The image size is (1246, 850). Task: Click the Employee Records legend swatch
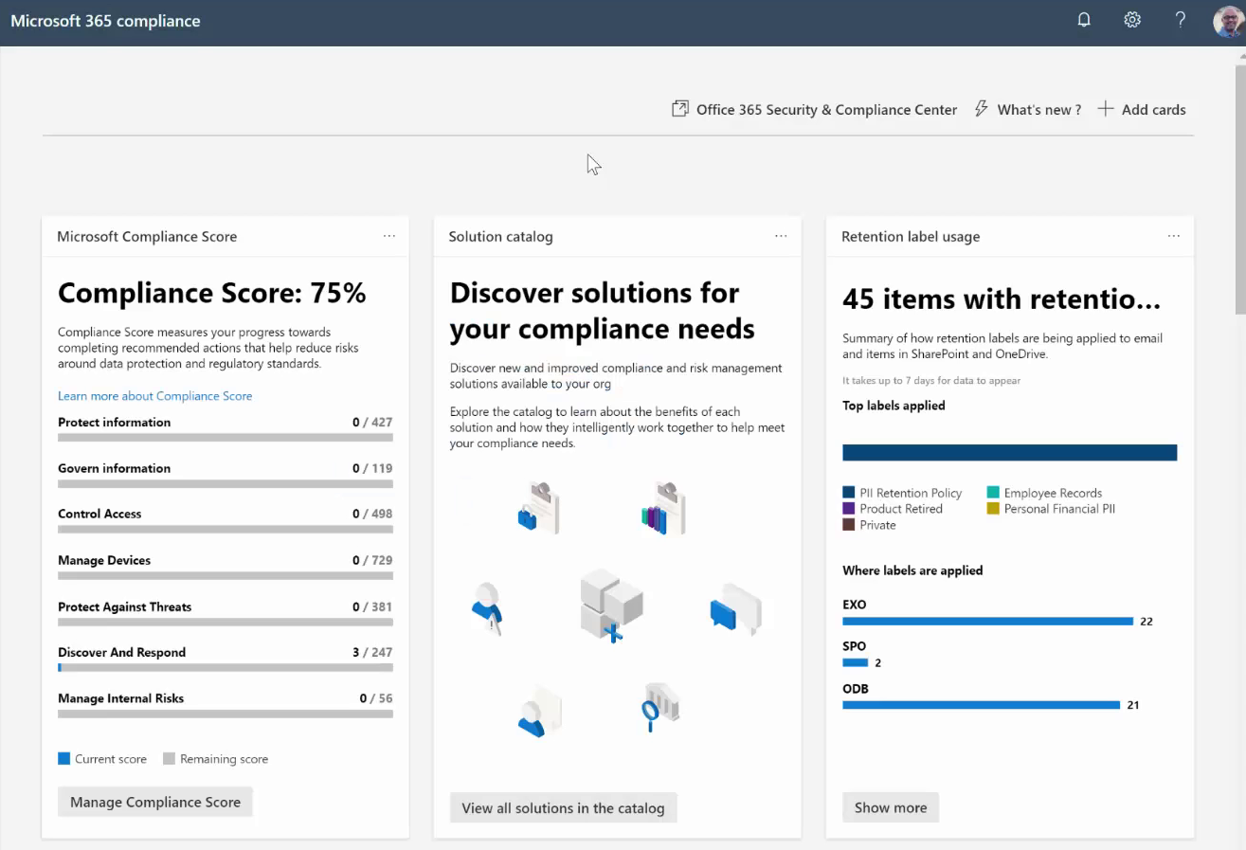(x=993, y=493)
